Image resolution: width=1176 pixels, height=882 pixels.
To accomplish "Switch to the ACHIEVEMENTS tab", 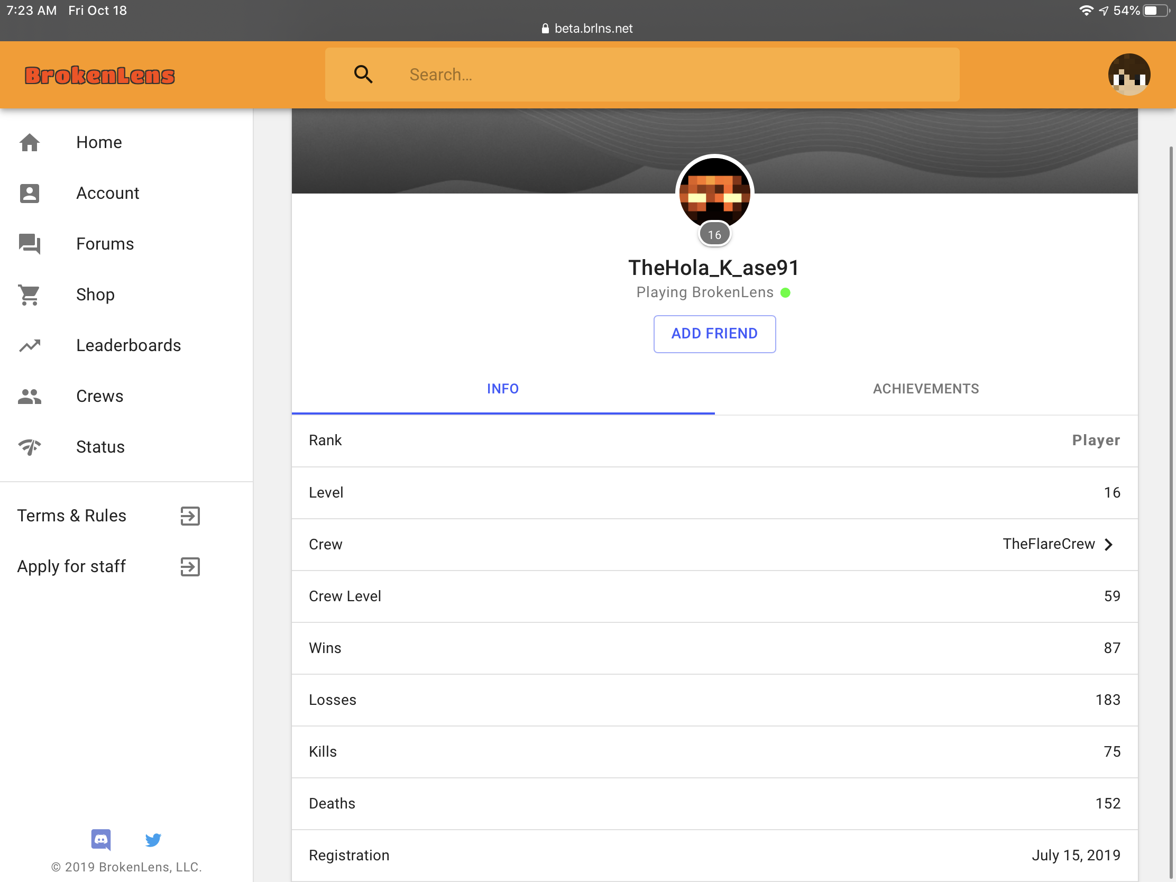I will [x=925, y=389].
